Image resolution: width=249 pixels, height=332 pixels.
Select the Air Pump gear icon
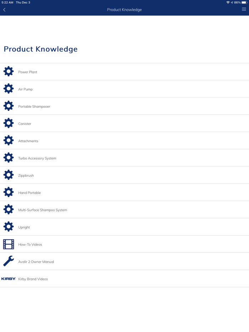(x=9, y=89)
